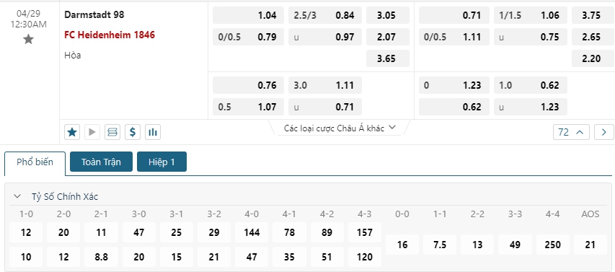
Task: Click the right arrow next button
Action: point(604,132)
